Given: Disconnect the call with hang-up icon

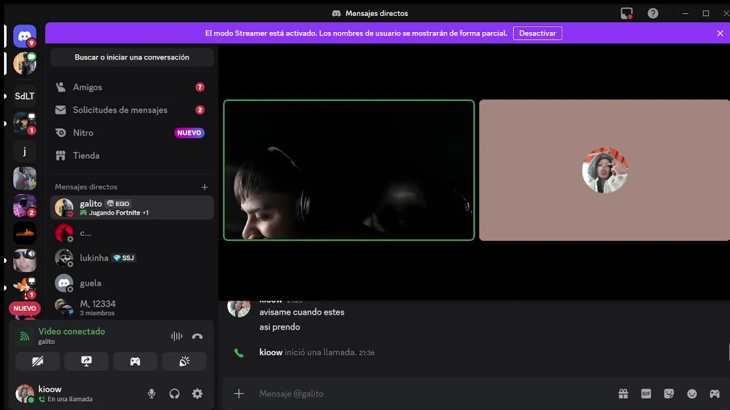Looking at the screenshot, I should pos(197,336).
